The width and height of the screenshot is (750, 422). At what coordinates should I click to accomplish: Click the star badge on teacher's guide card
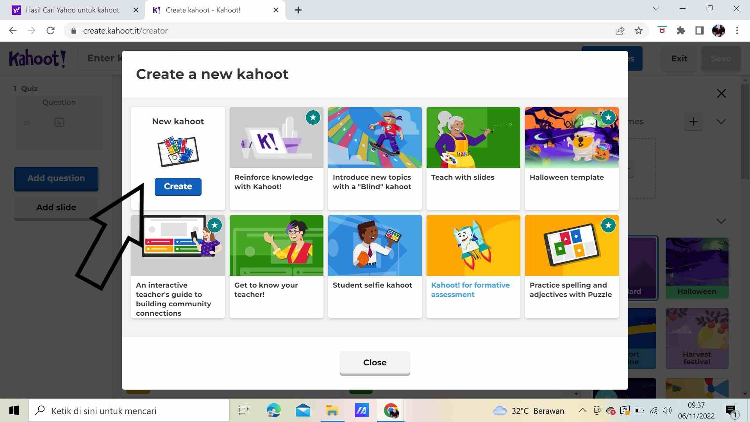click(x=214, y=225)
